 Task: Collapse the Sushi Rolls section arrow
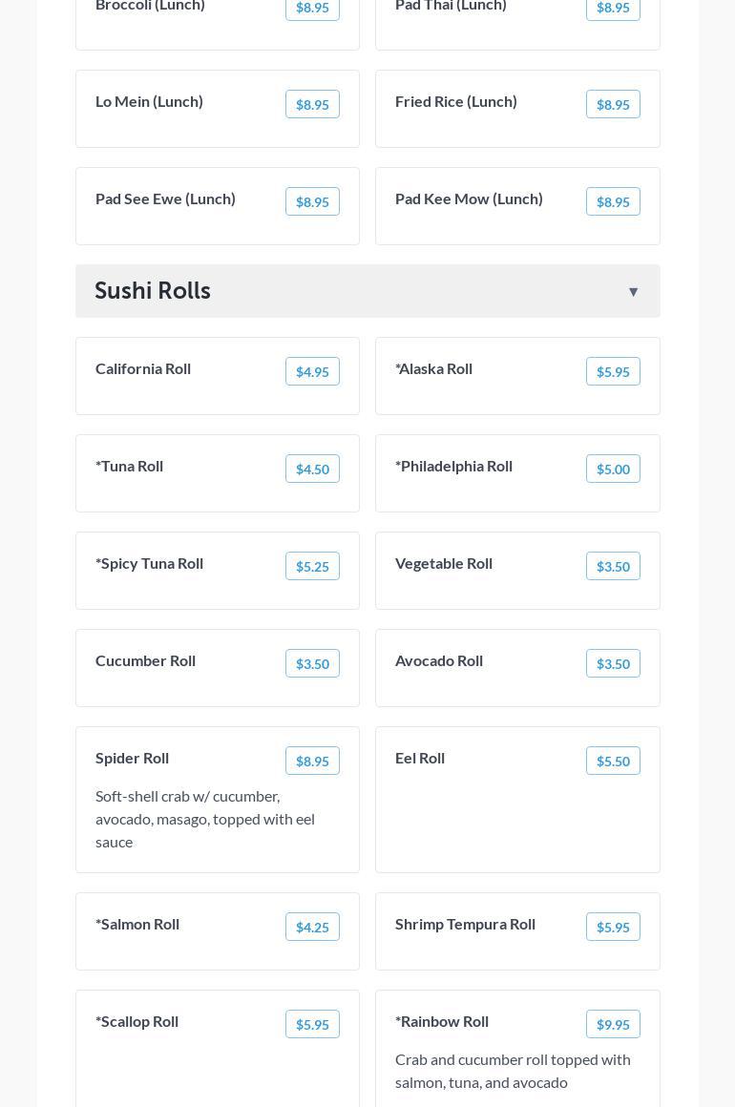tap(633, 292)
